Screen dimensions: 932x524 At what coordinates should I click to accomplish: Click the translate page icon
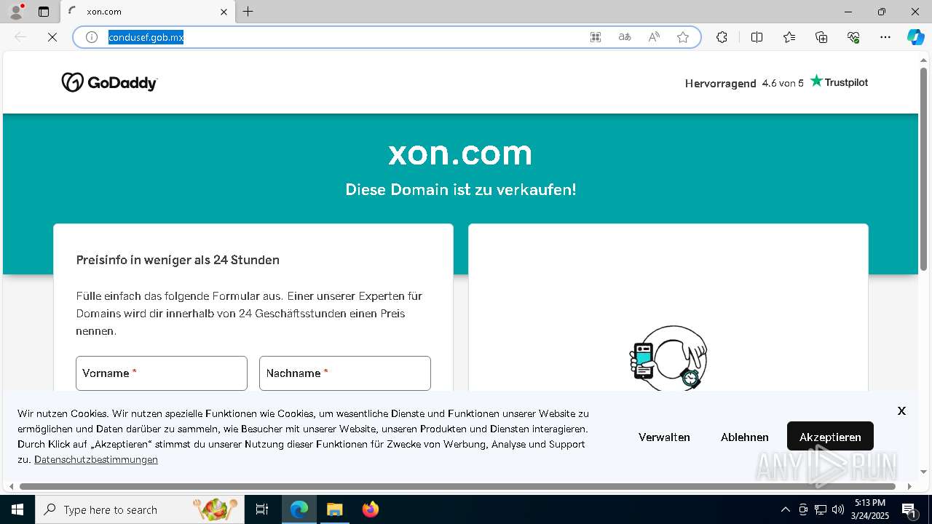625,37
